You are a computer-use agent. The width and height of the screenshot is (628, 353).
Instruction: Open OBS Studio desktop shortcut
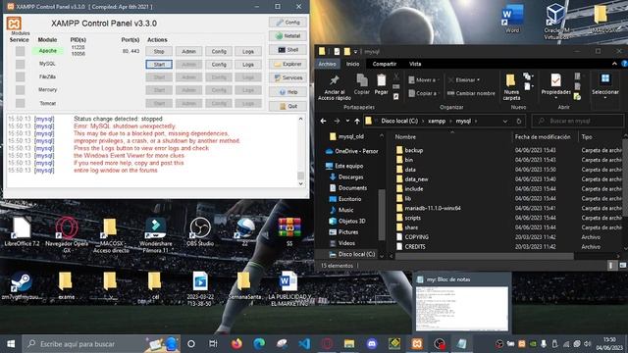coord(200,231)
